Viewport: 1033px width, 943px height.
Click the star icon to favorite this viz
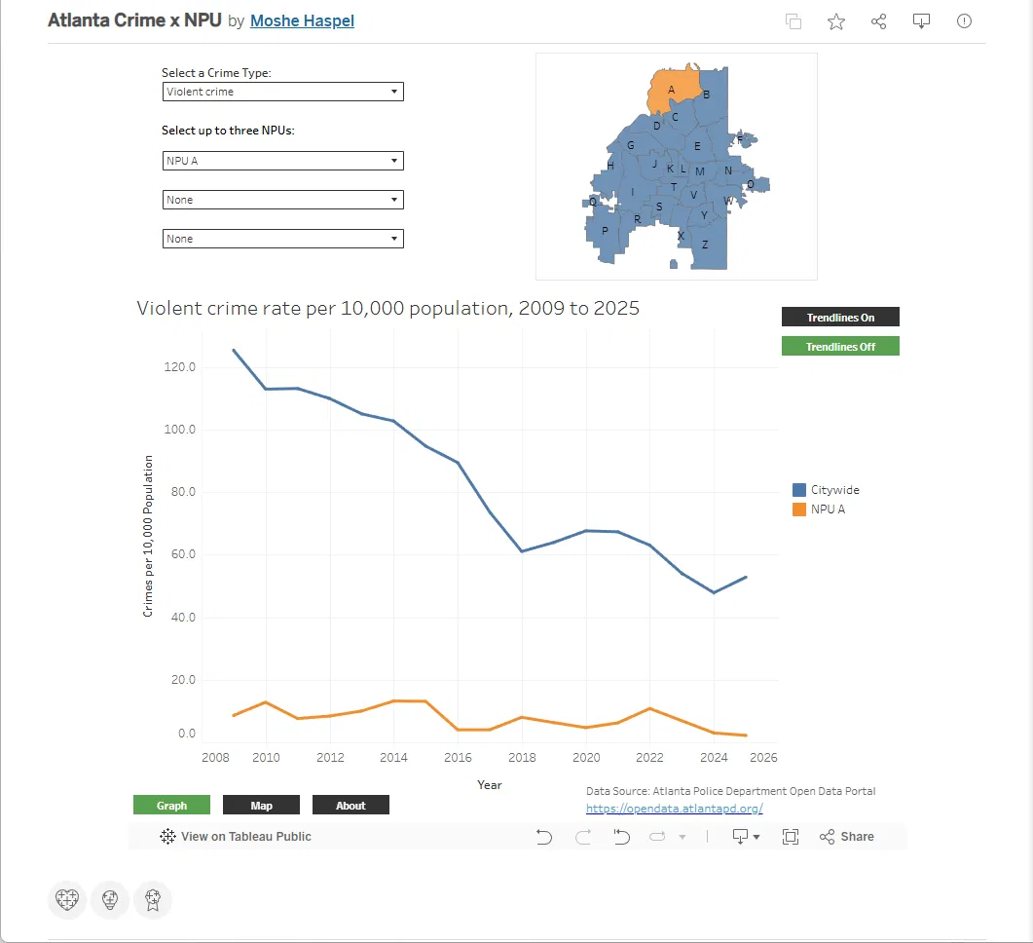[835, 20]
